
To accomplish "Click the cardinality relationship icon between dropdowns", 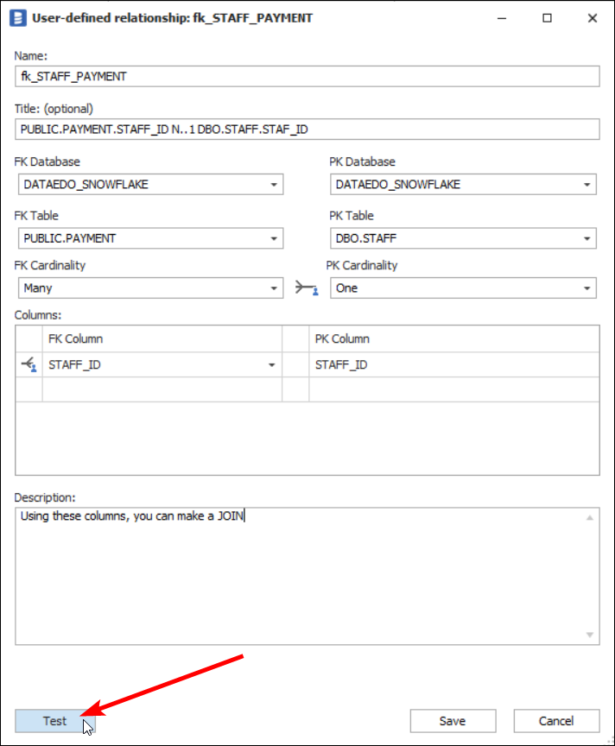I will coord(307,288).
